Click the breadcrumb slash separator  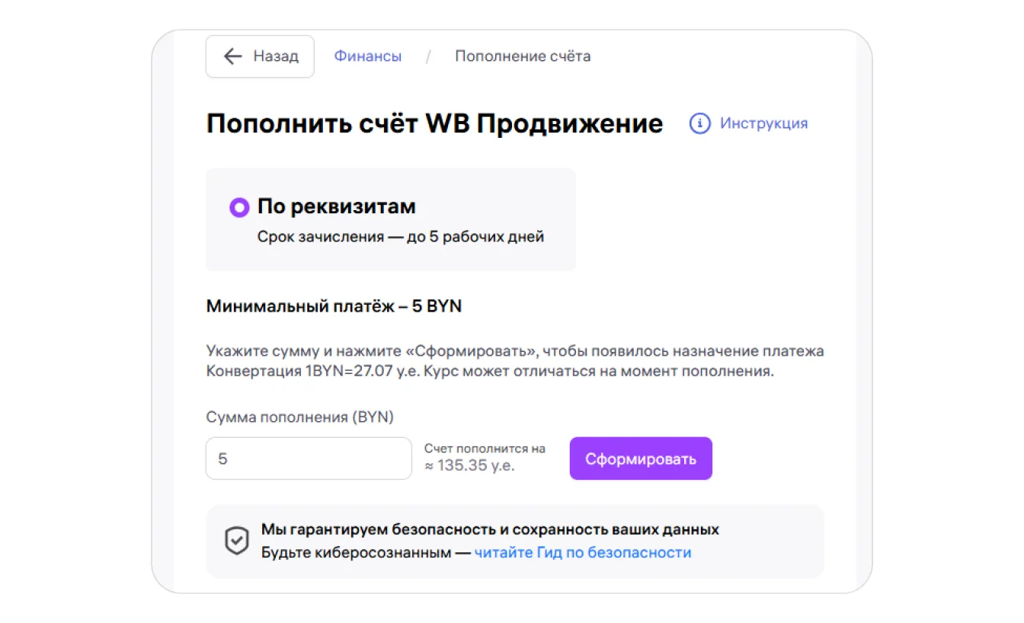(x=428, y=56)
